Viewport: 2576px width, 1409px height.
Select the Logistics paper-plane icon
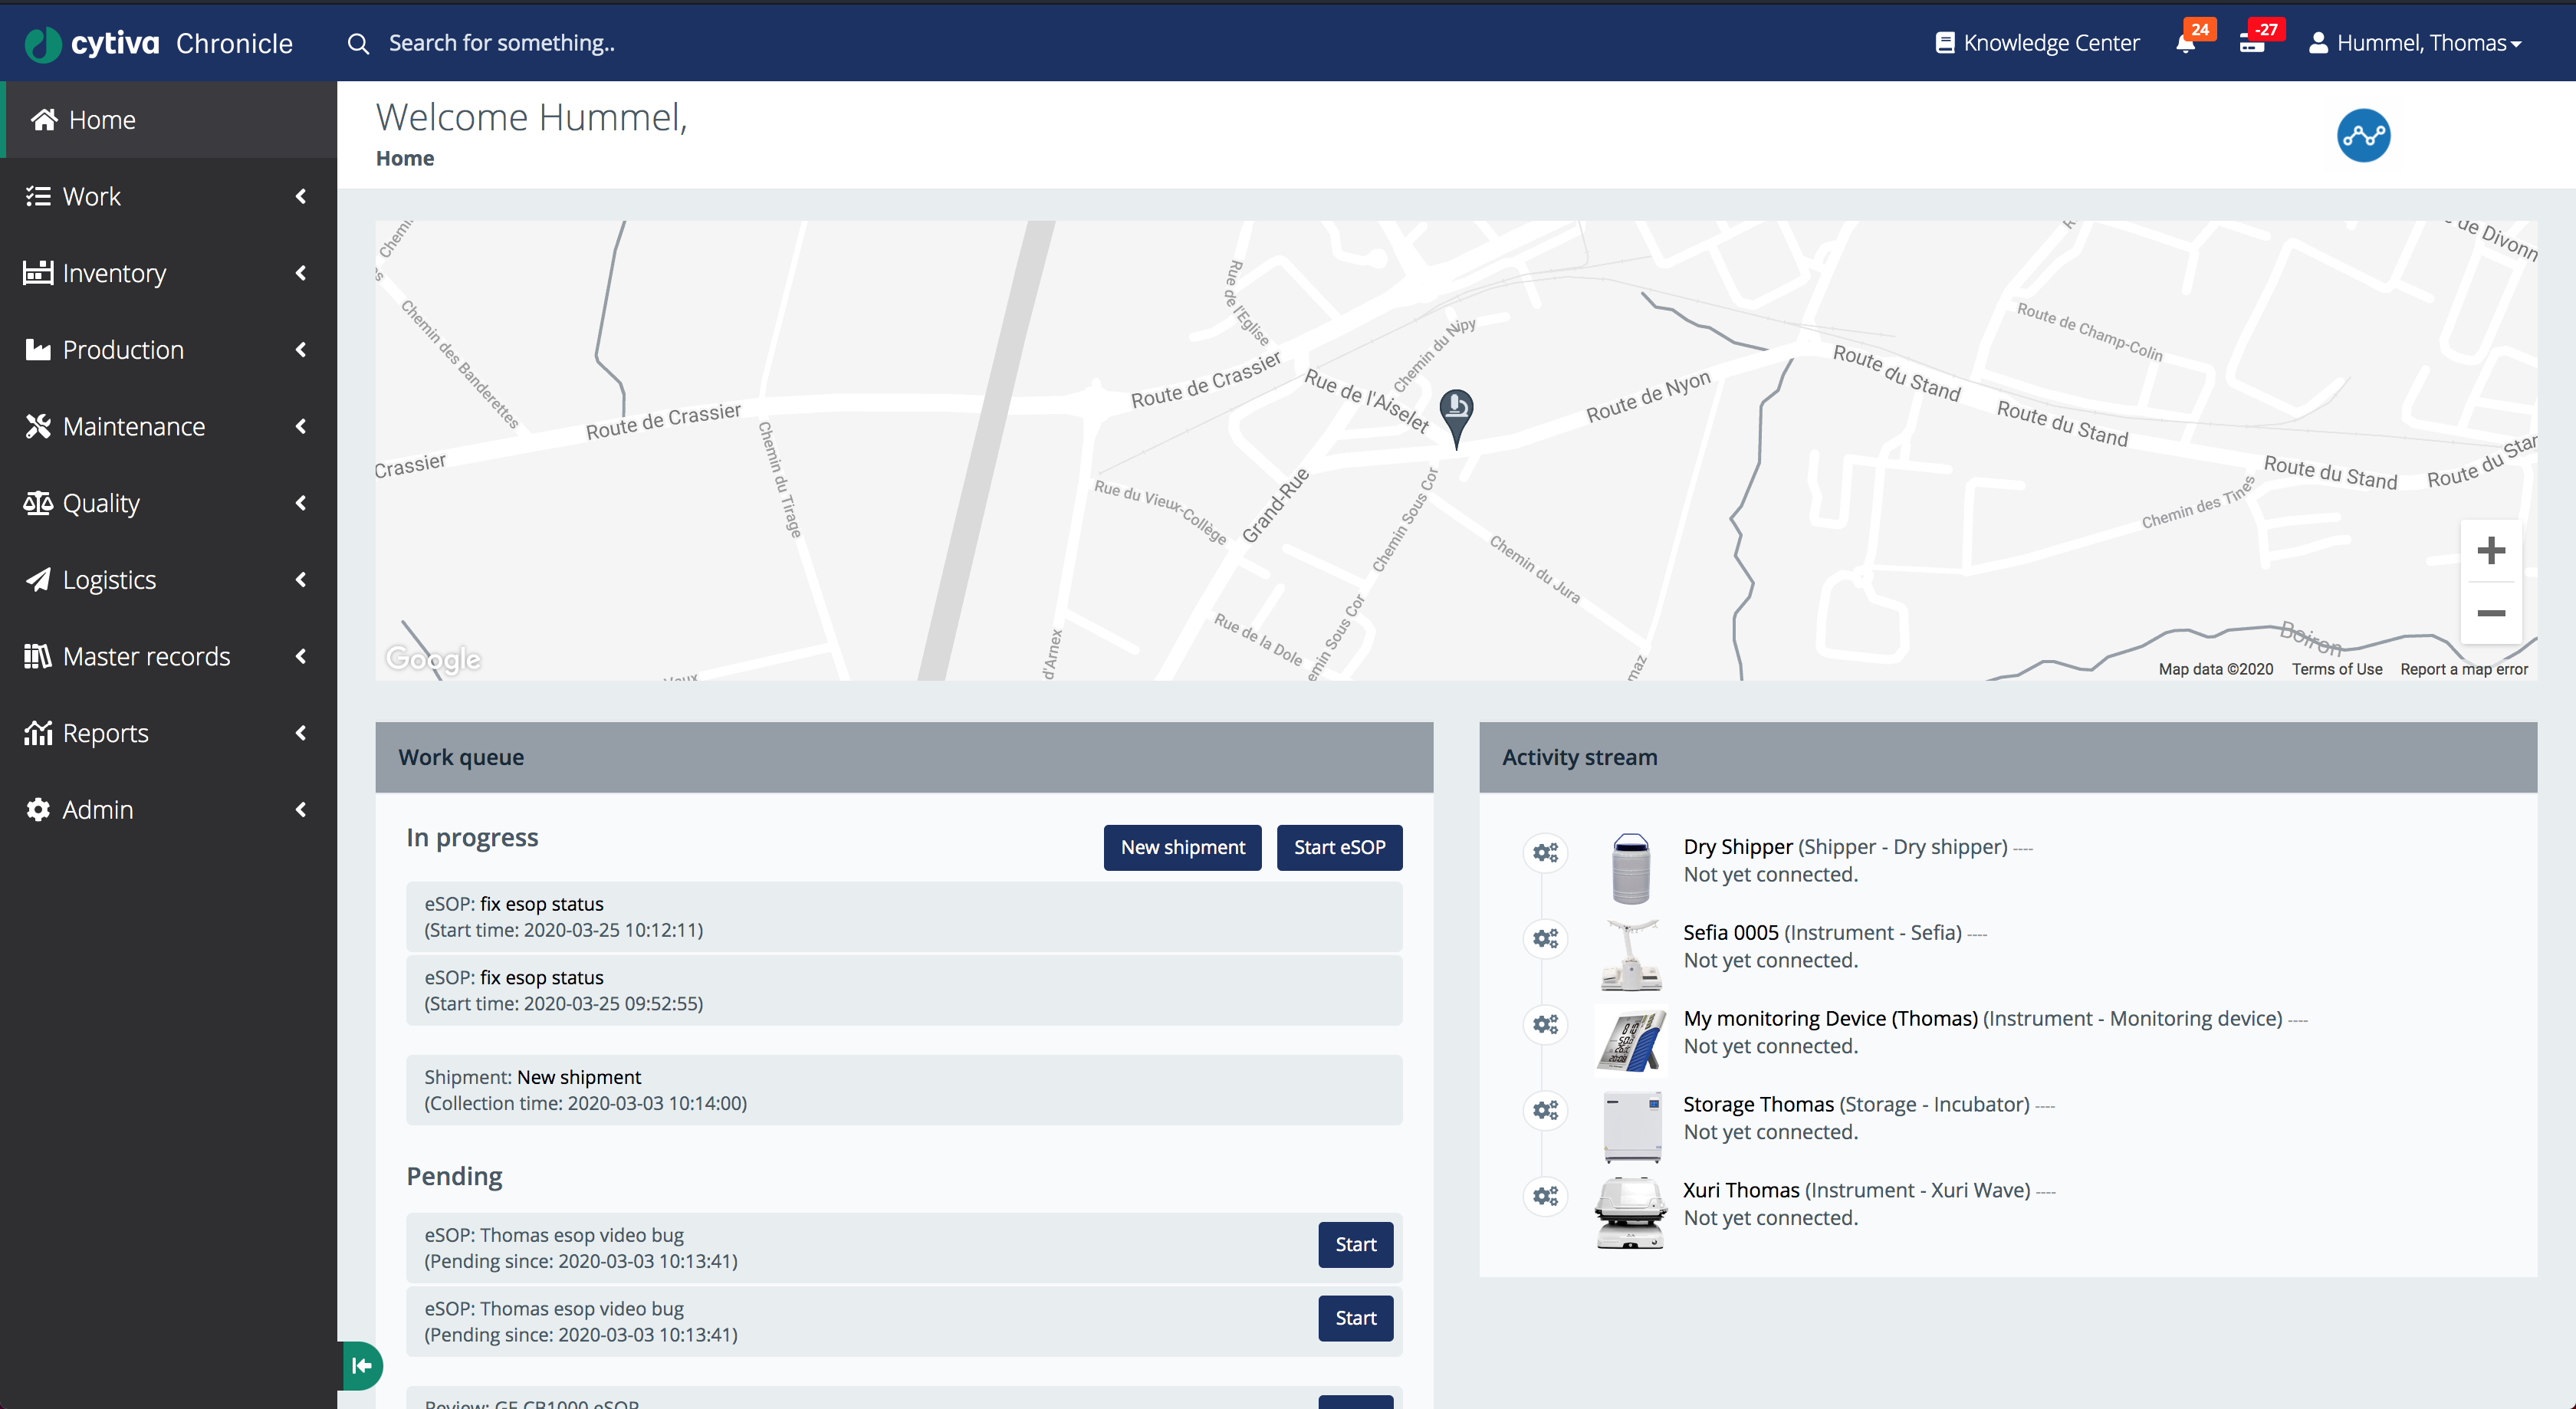coord(38,579)
